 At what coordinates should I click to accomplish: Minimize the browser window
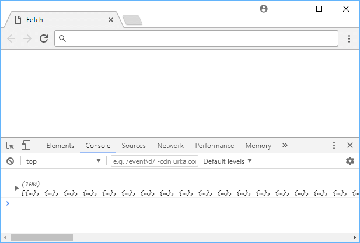point(293,9)
